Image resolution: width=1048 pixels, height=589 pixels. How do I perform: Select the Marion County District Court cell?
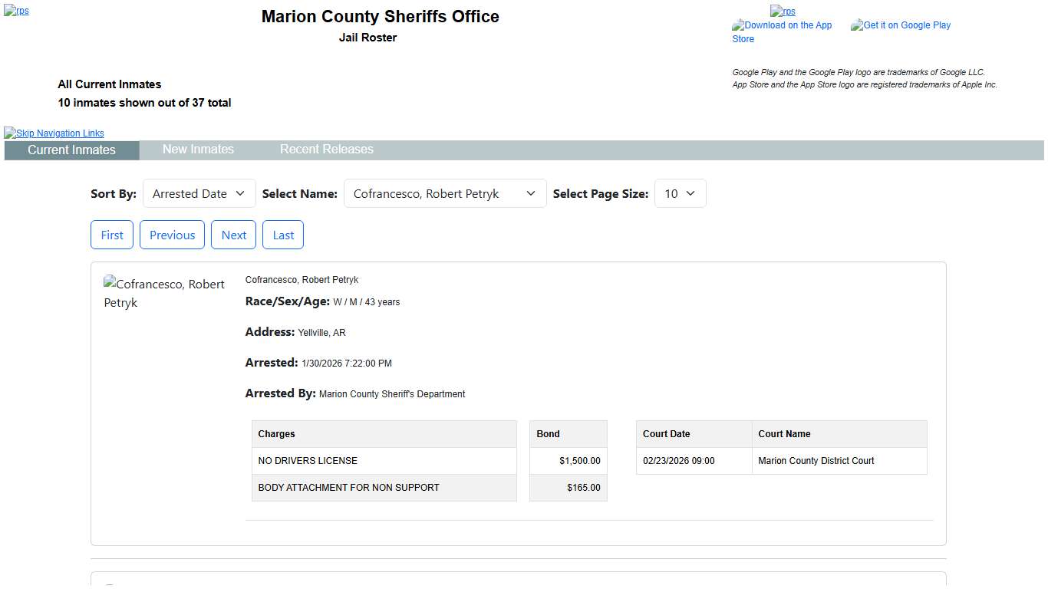[839, 461]
